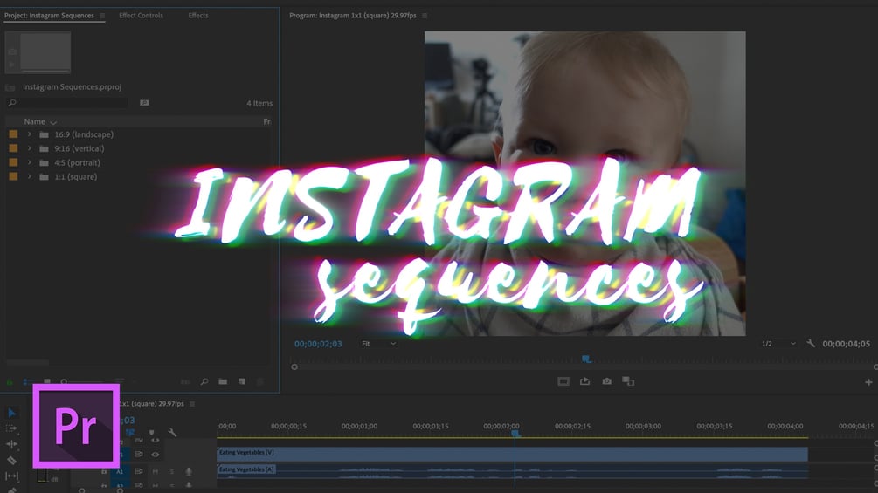The height and width of the screenshot is (493, 878).
Task: Click Add Marker icon in timeline header
Action: [152, 433]
